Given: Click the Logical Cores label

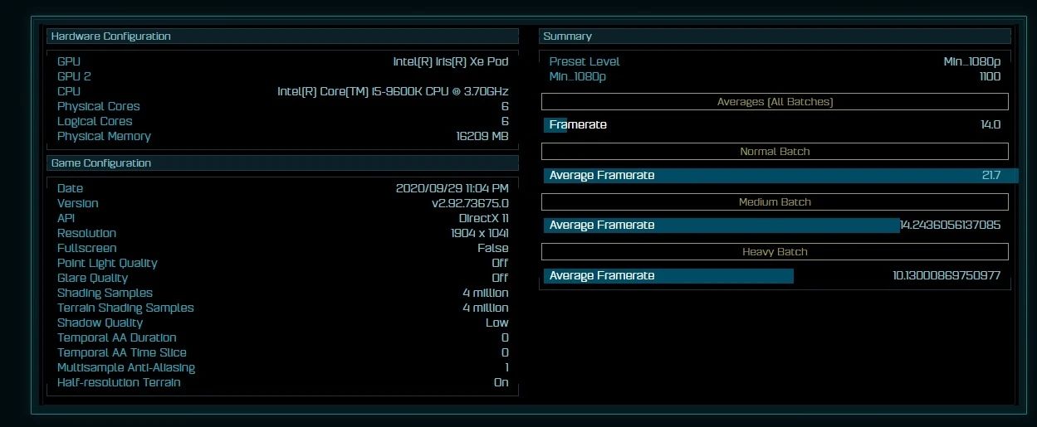Looking at the screenshot, I should [95, 121].
